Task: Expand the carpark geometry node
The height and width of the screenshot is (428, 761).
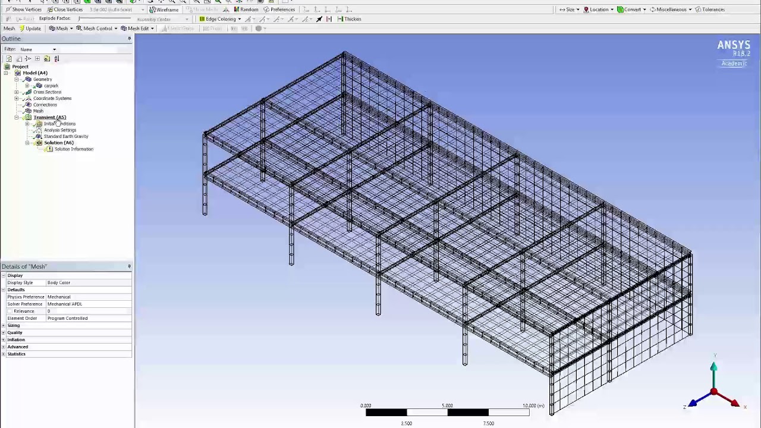Action: (x=27, y=86)
